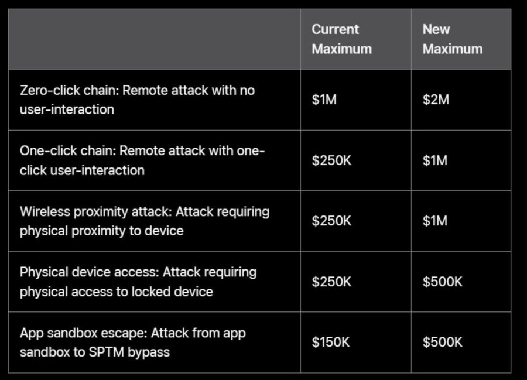Click the "New Maximum" column header

coord(452,39)
